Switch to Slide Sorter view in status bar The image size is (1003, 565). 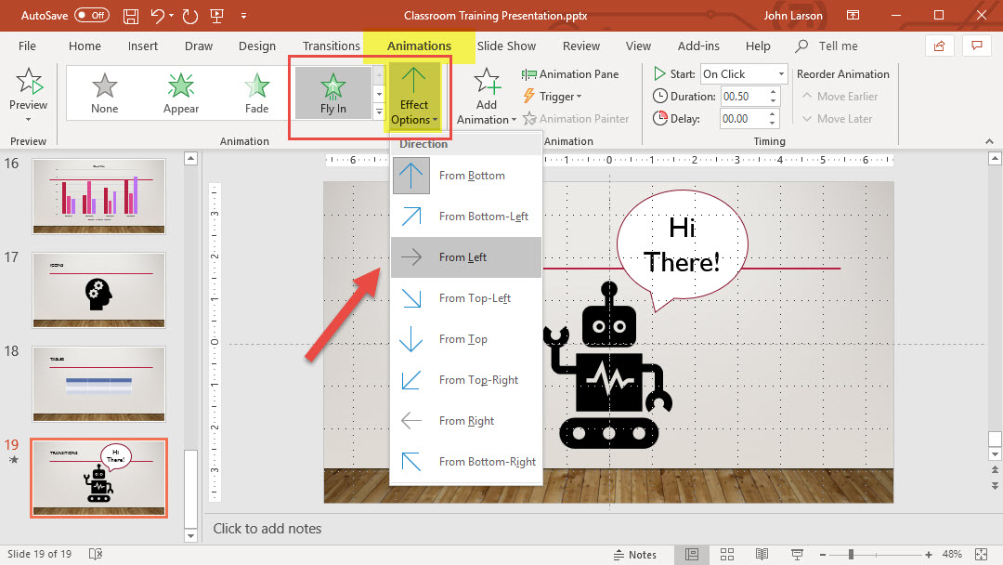726,555
